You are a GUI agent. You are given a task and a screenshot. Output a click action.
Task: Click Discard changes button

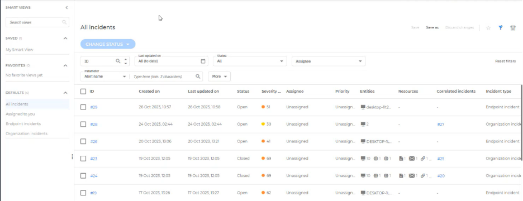(460, 28)
